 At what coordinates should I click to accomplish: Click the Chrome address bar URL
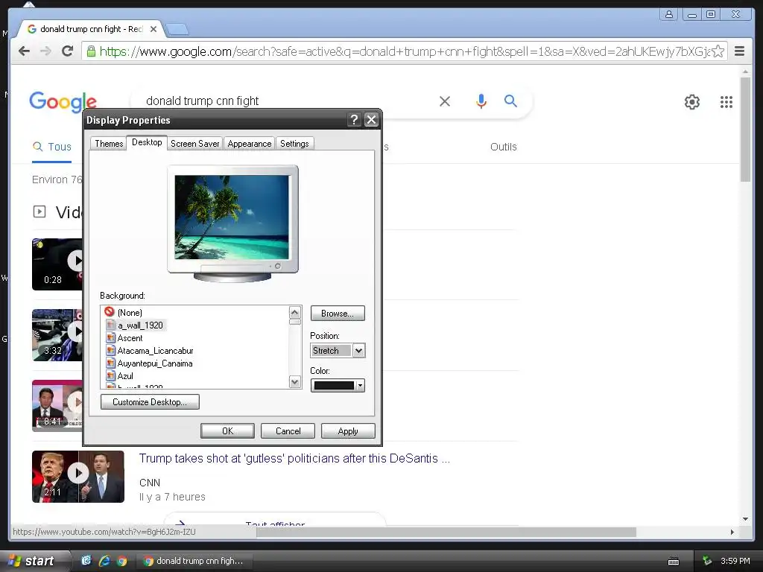pyautogui.click(x=404, y=51)
